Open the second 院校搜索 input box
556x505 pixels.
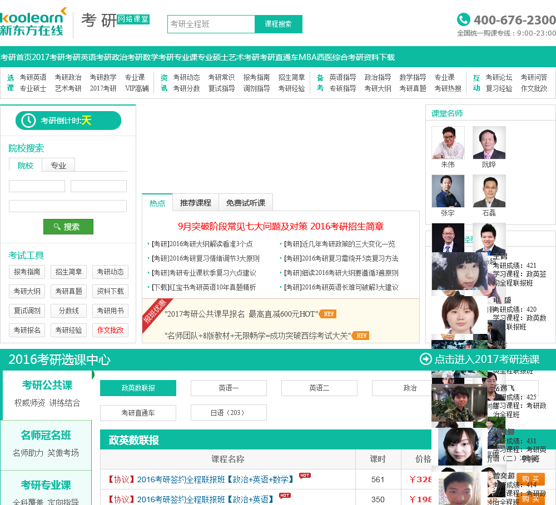98,186
